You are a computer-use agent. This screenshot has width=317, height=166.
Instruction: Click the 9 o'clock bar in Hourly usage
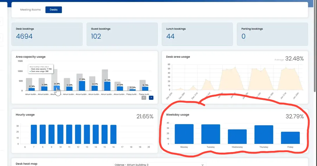tap(51, 134)
